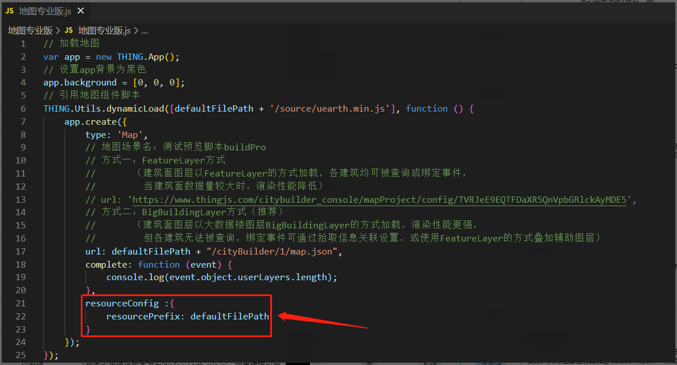Click line number 21 in the gutter
The height and width of the screenshot is (365, 677).
[20, 304]
